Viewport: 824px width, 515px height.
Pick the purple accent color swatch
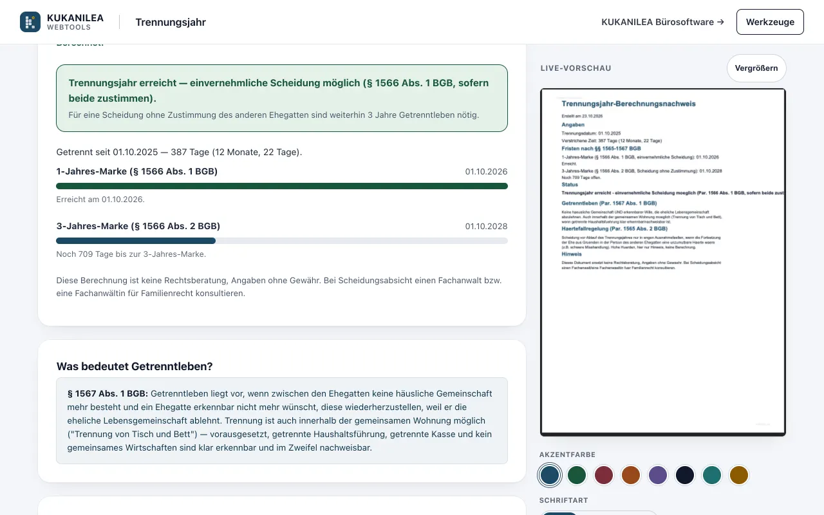[658, 476]
